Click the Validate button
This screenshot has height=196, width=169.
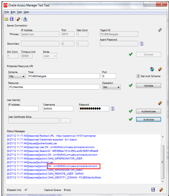(148, 86)
